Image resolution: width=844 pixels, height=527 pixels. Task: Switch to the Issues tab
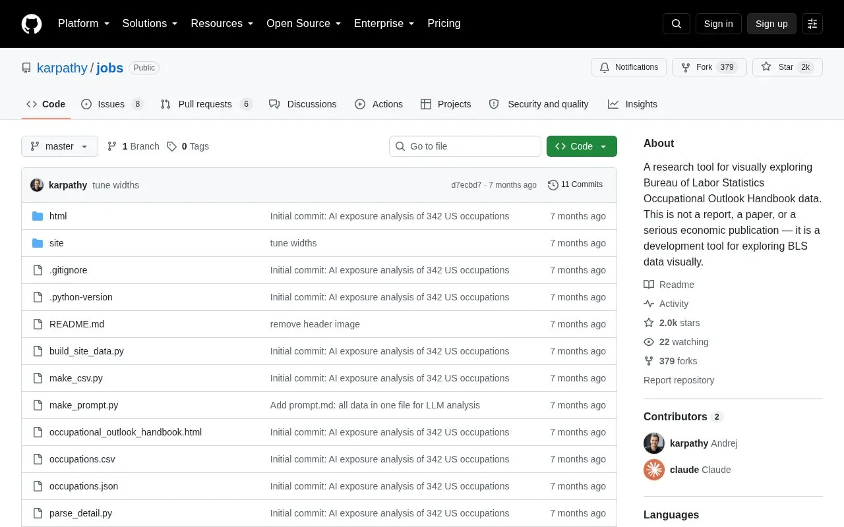pyautogui.click(x=112, y=104)
